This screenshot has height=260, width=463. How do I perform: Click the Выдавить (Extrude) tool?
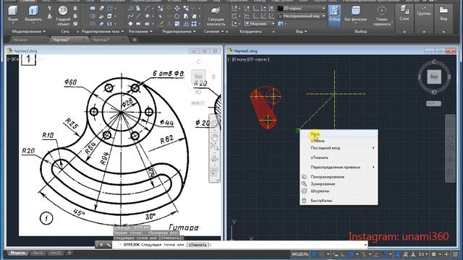pos(33,14)
